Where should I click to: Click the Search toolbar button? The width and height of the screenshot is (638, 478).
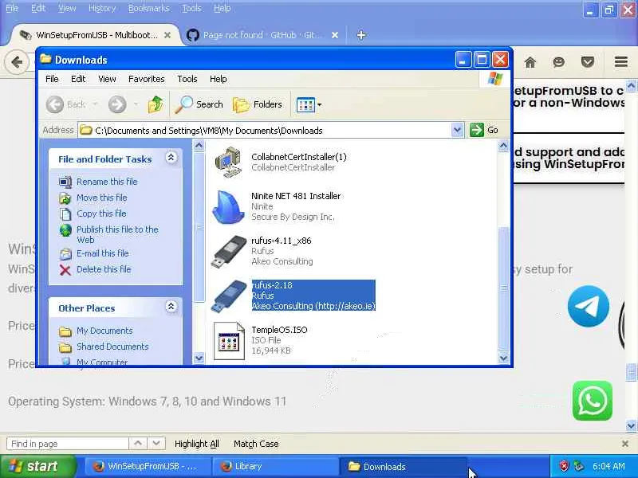(199, 104)
